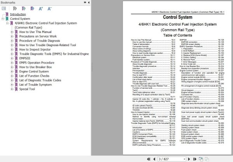233x162 pixels.
Task: Decrease bookmark text size (A-)
Action: 49,9
